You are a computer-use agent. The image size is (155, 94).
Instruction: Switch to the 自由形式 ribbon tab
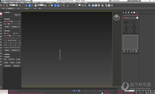[x=10, y=9]
